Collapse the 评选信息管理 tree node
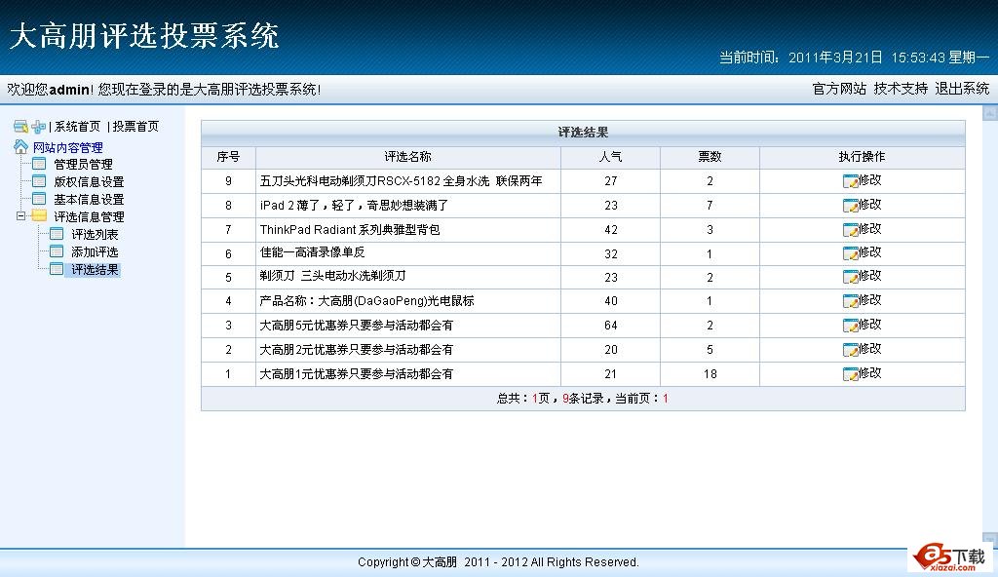This screenshot has width=998, height=577. pyautogui.click(x=20, y=216)
